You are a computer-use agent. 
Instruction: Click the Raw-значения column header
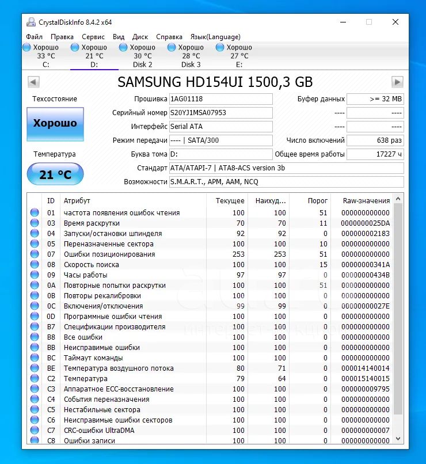pos(362,201)
